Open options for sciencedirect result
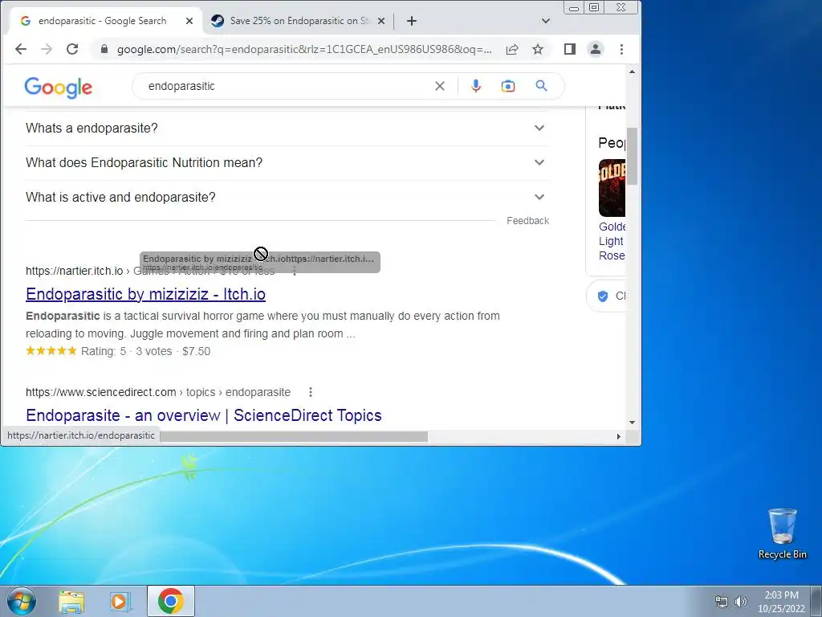Image resolution: width=822 pixels, height=617 pixels. point(311,392)
